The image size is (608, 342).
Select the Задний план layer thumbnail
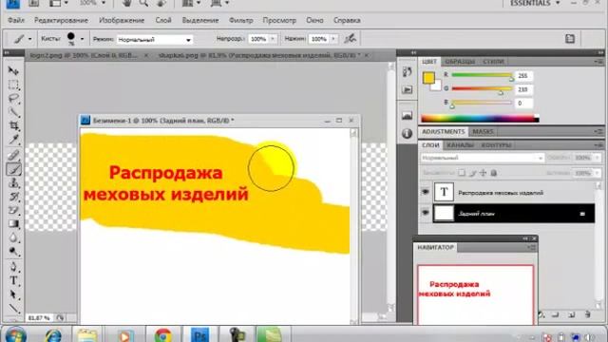point(444,213)
